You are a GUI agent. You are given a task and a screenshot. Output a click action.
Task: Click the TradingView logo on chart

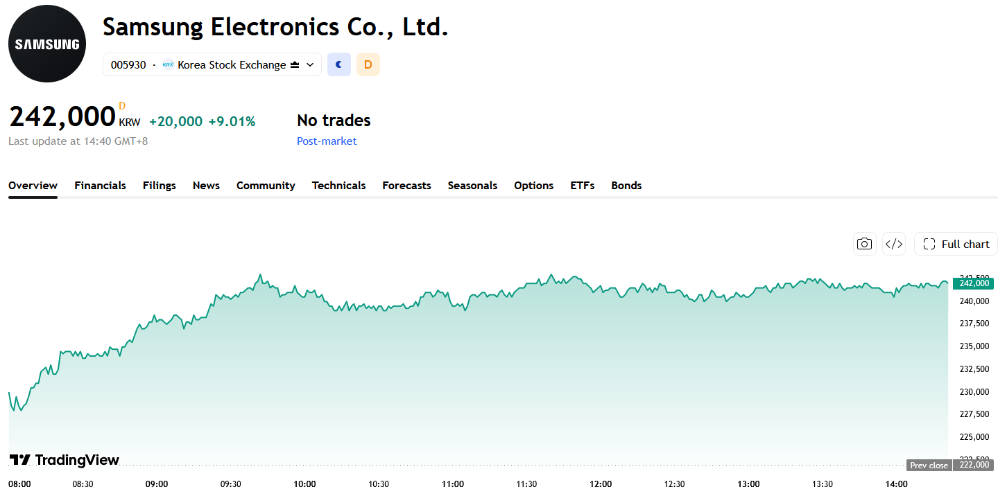pos(64,460)
